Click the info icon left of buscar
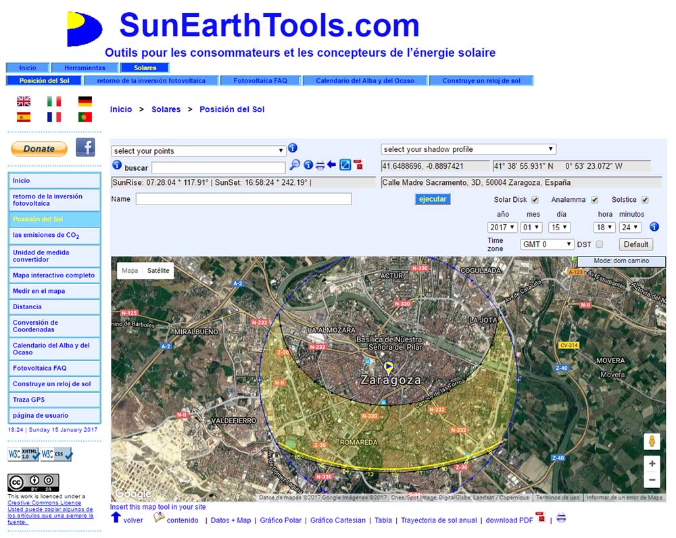The height and width of the screenshot is (538, 676). (117, 165)
